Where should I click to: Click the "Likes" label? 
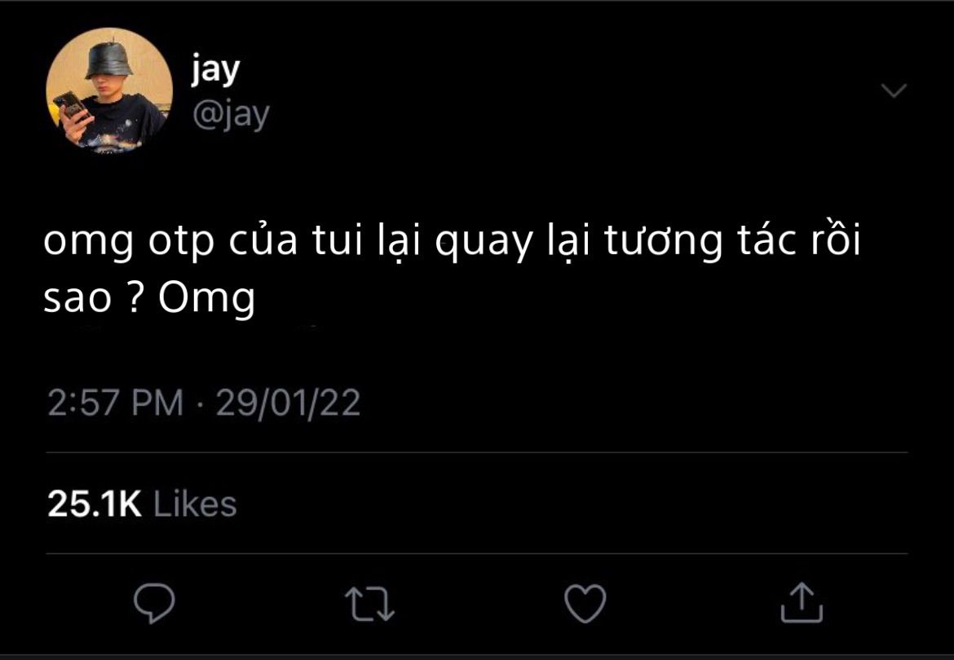coord(195,504)
